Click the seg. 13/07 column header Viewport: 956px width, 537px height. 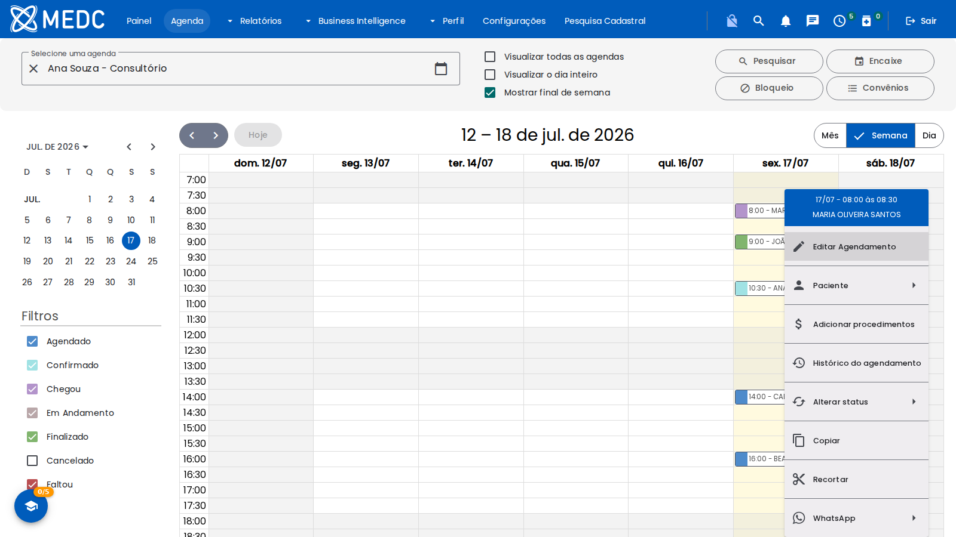pos(366,163)
